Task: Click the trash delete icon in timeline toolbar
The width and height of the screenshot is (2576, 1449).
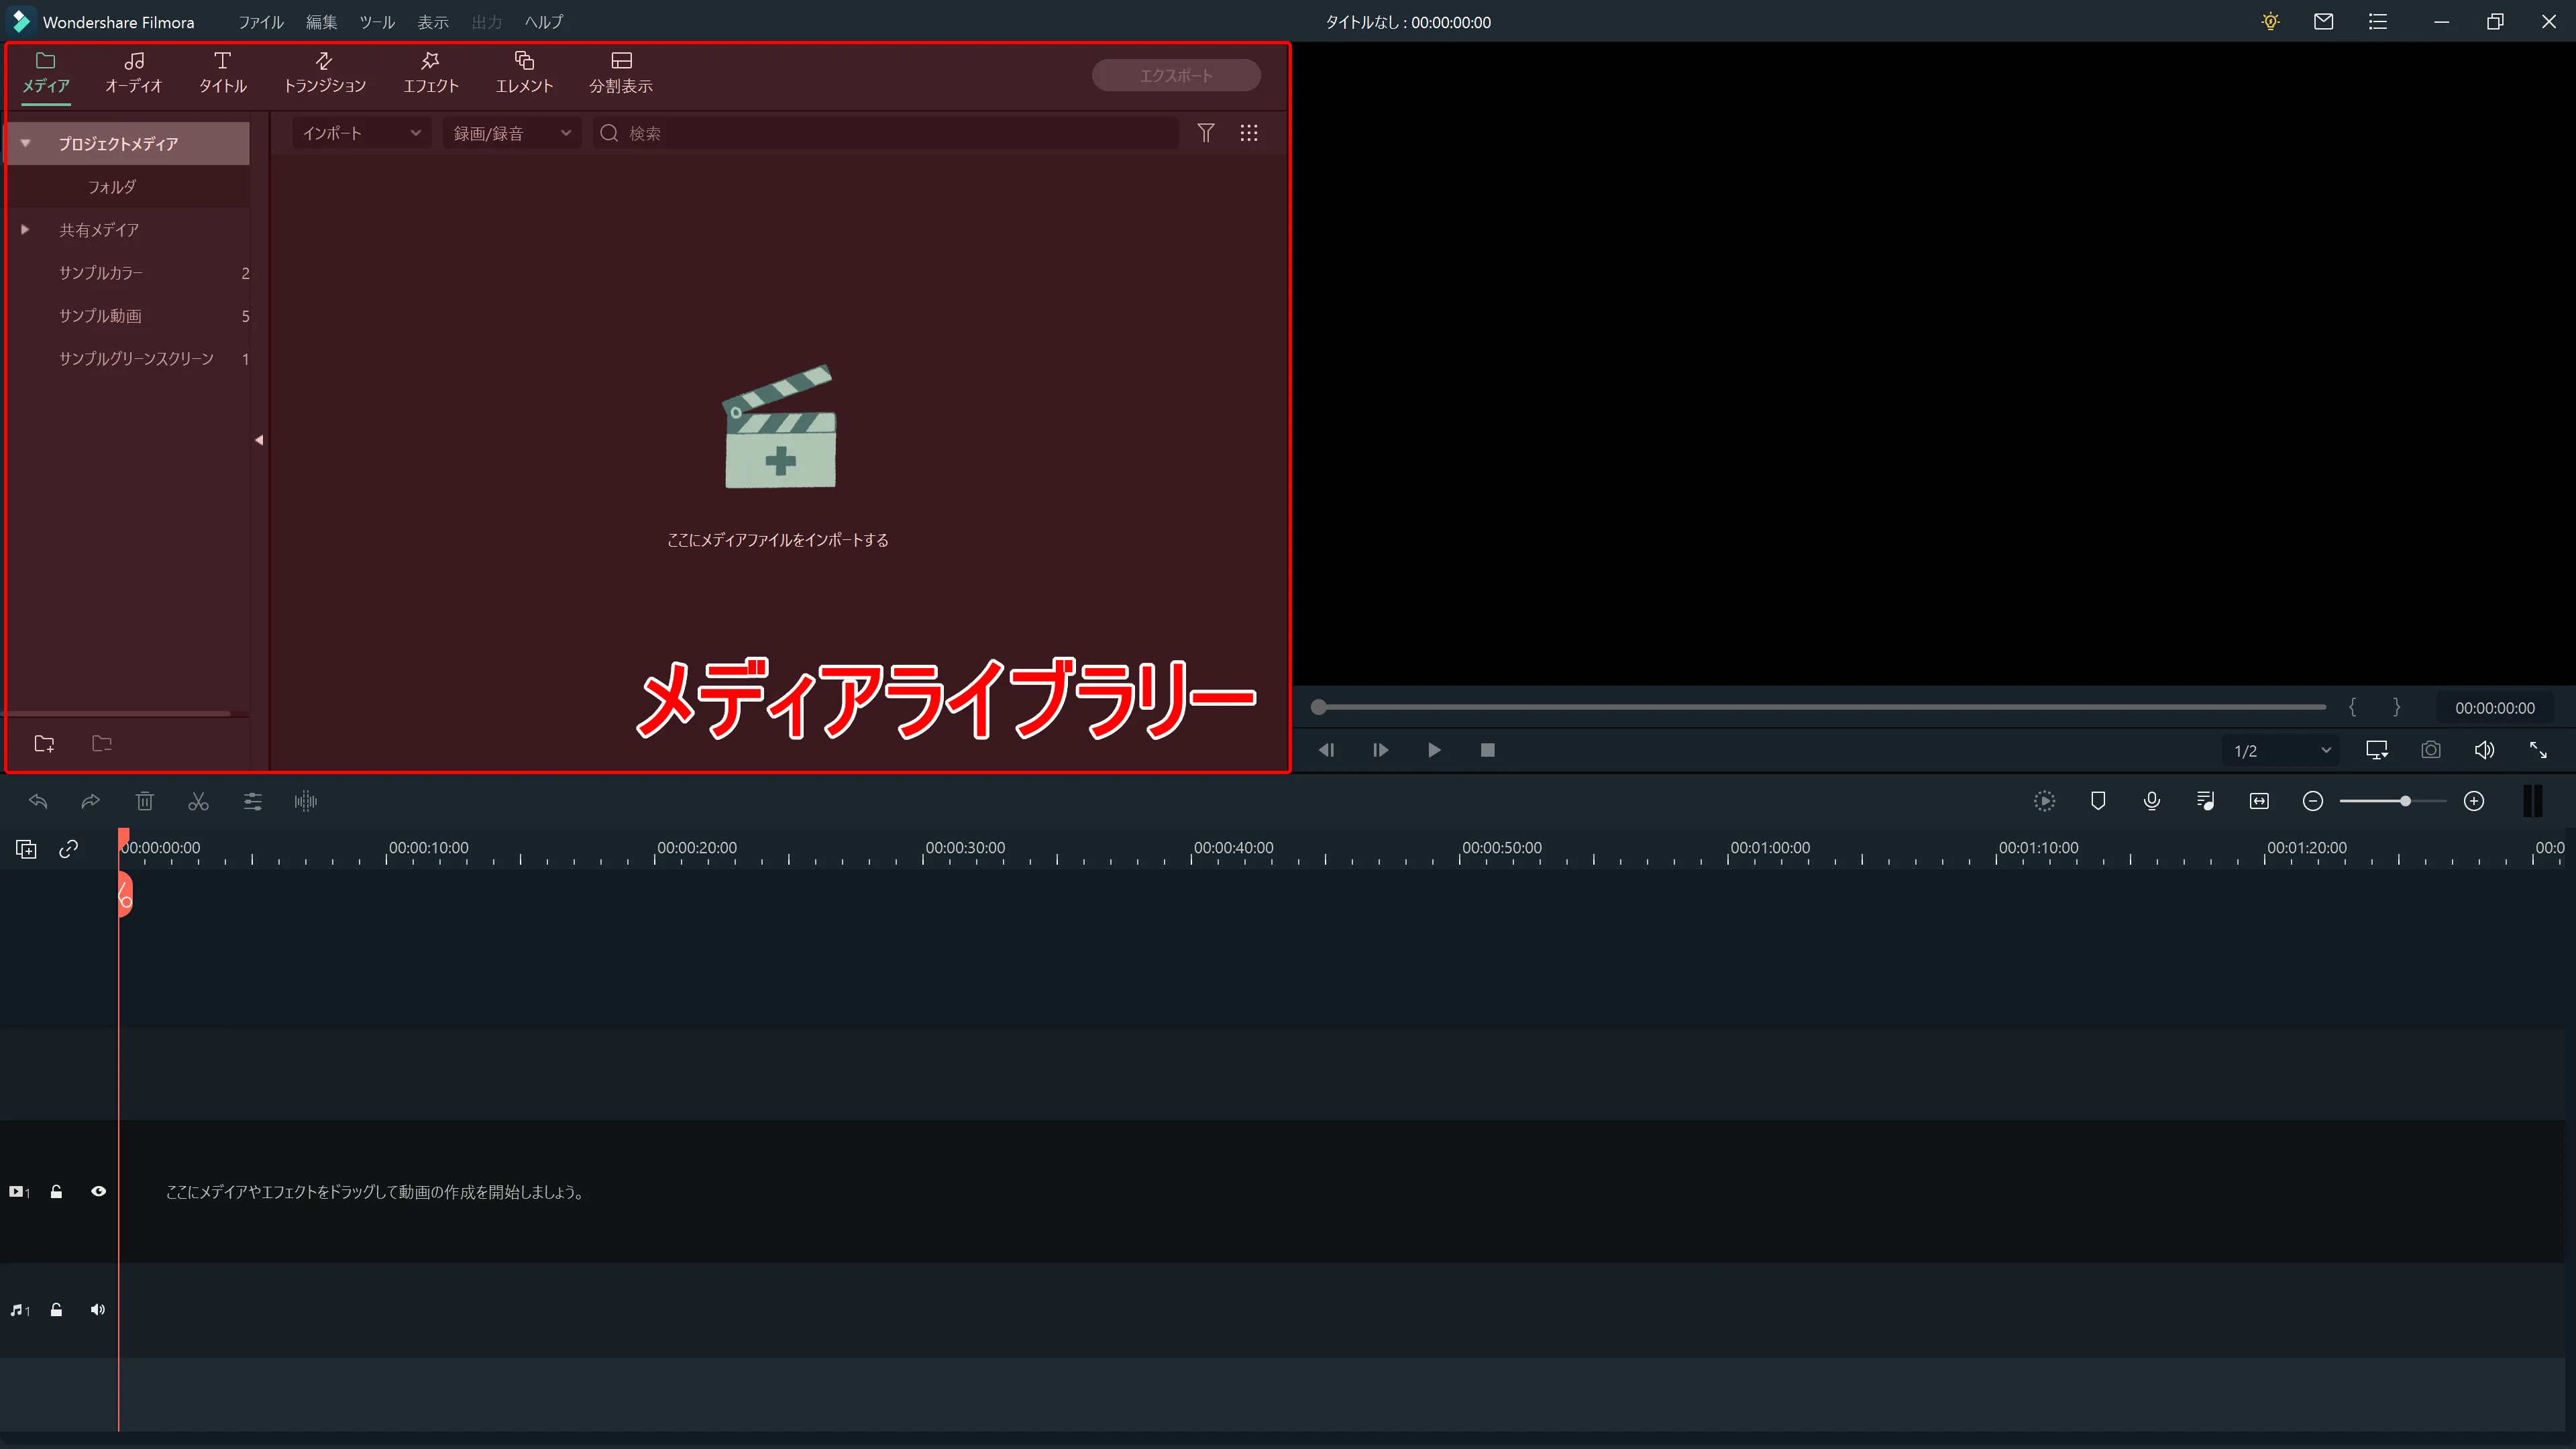Action: click(145, 801)
